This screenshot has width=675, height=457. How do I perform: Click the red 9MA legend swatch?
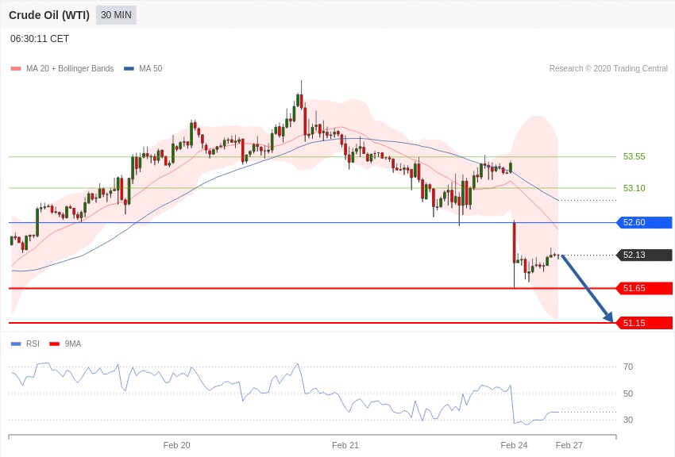54,344
